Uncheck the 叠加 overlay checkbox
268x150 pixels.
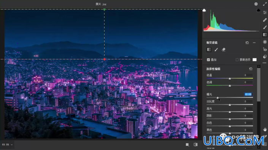(208, 60)
